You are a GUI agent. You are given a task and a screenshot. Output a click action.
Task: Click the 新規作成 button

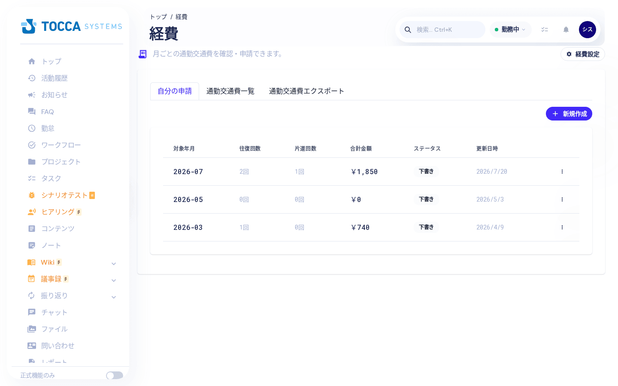[569, 114]
